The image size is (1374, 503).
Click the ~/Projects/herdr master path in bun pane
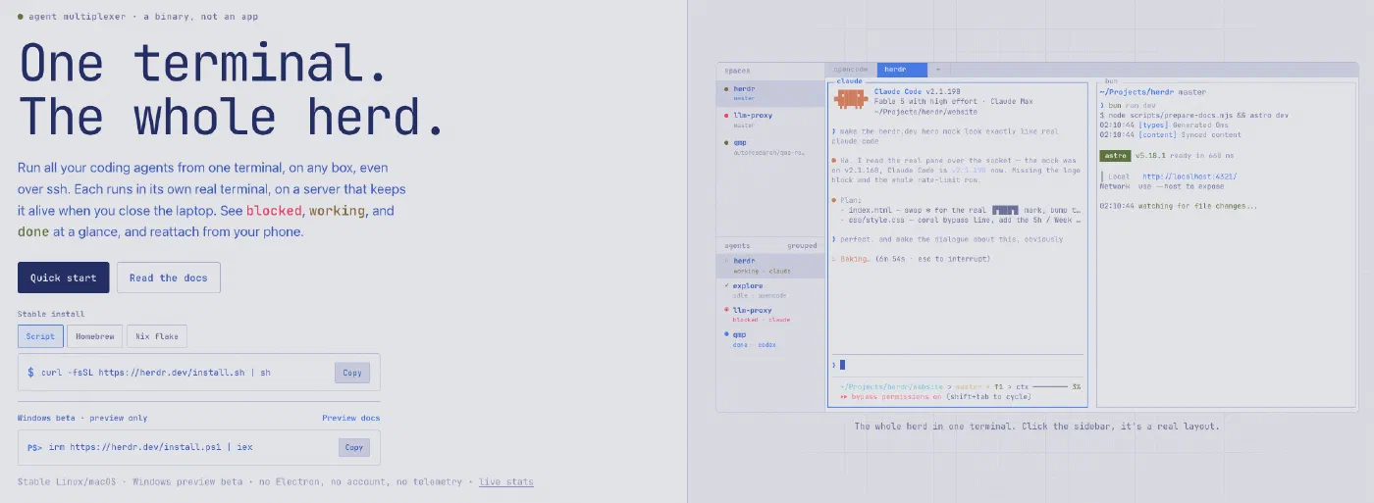pyautogui.click(x=1152, y=92)
